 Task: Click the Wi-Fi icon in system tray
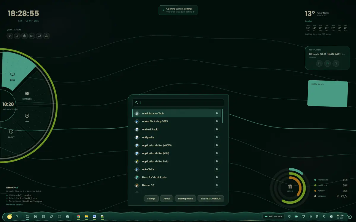289,217
